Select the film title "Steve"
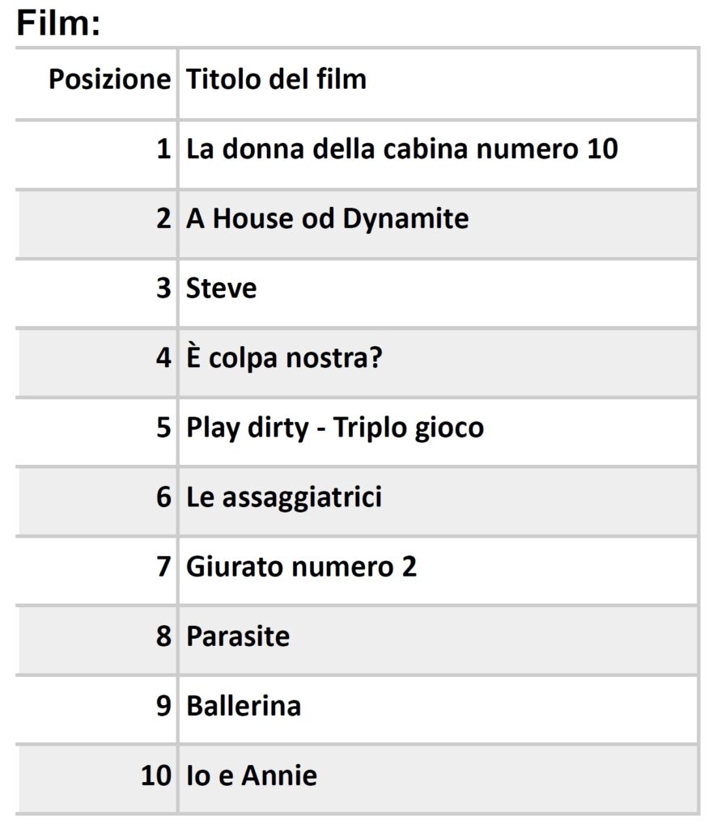This screenshot has height=828, width=717. [x=221, y=289]
